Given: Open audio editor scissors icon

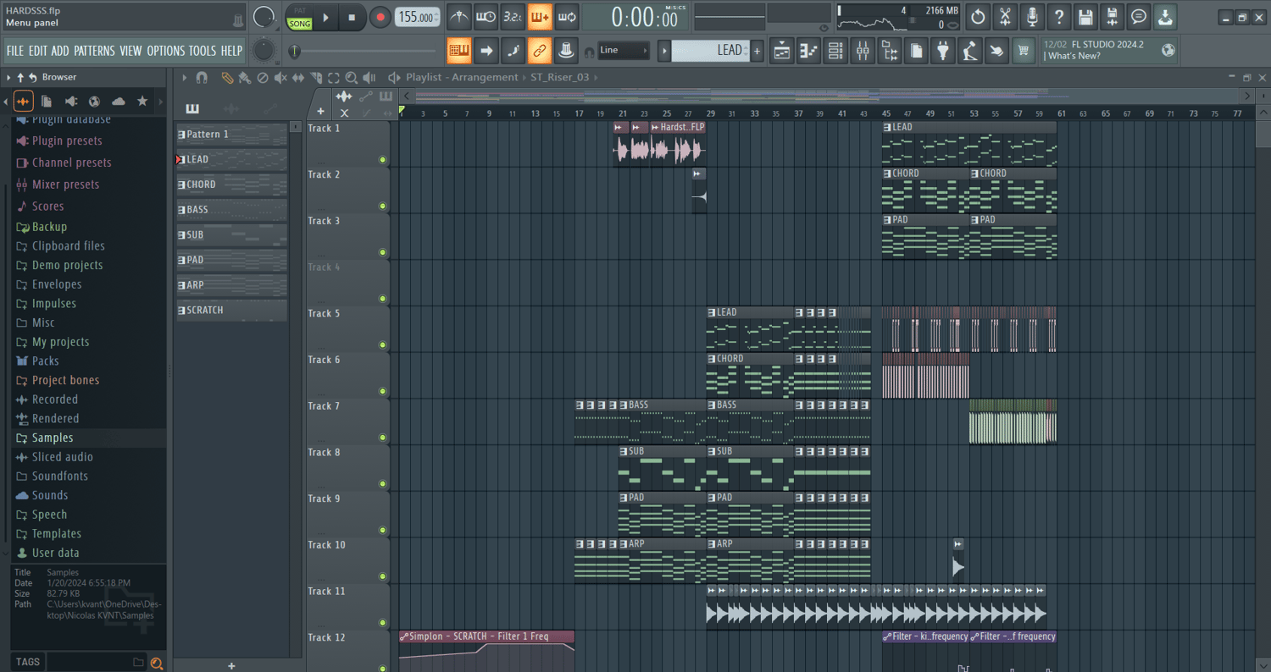Looking at the screenshot, I should (x=1005, y=16).
